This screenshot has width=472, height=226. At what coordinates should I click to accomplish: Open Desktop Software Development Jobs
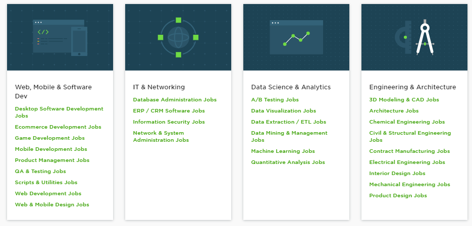(x=59, y=112)
